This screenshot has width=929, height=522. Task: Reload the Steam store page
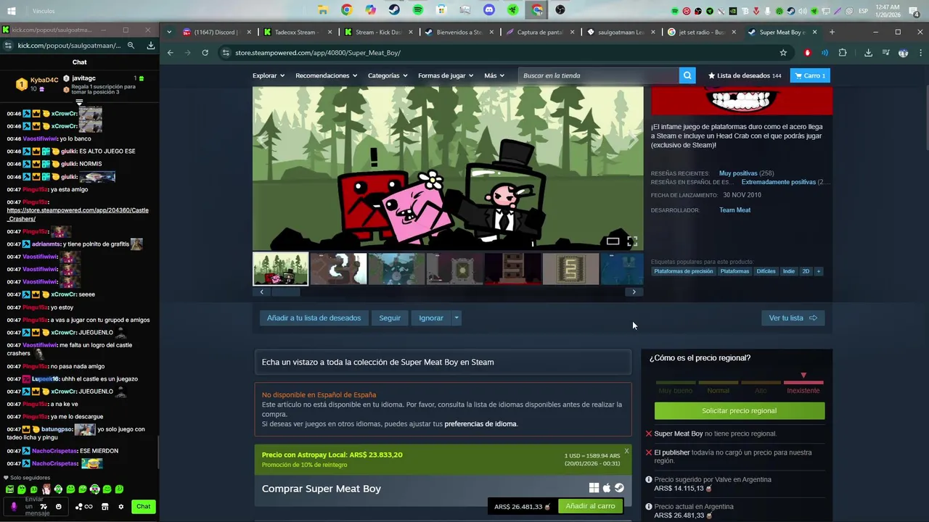[205, 53]
